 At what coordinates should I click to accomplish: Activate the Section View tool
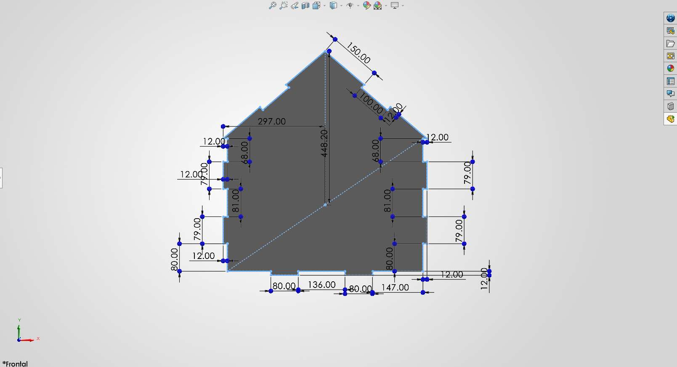[305, 5]
